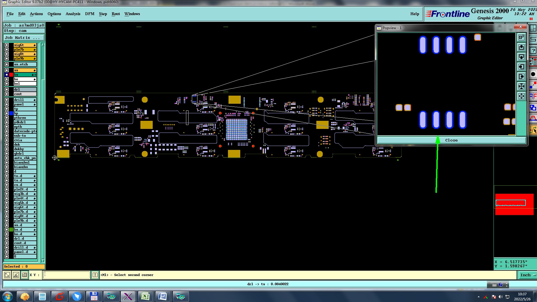Screen dimensions: 537x302
Task: Click the XY coordinate input field
Action: pyautogui.click(x=67, y=275)
